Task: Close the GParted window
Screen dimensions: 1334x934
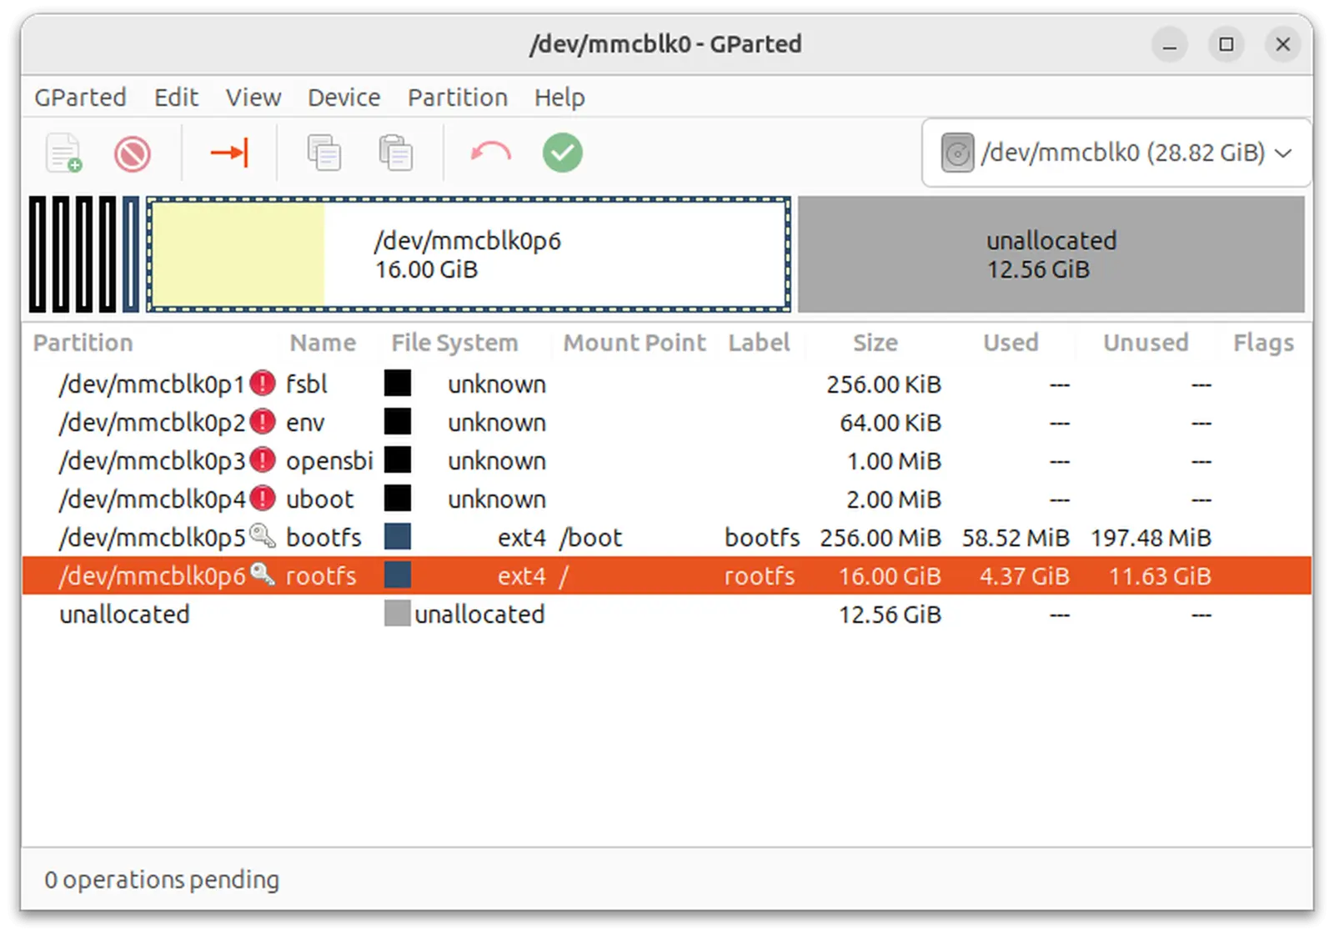Action: pyautogui.click(x=1283, y=44)
